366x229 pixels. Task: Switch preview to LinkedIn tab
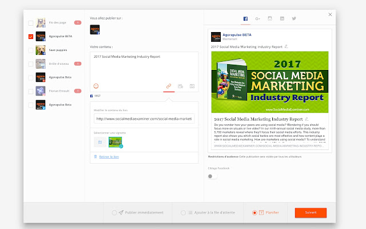tap(282, 18)
